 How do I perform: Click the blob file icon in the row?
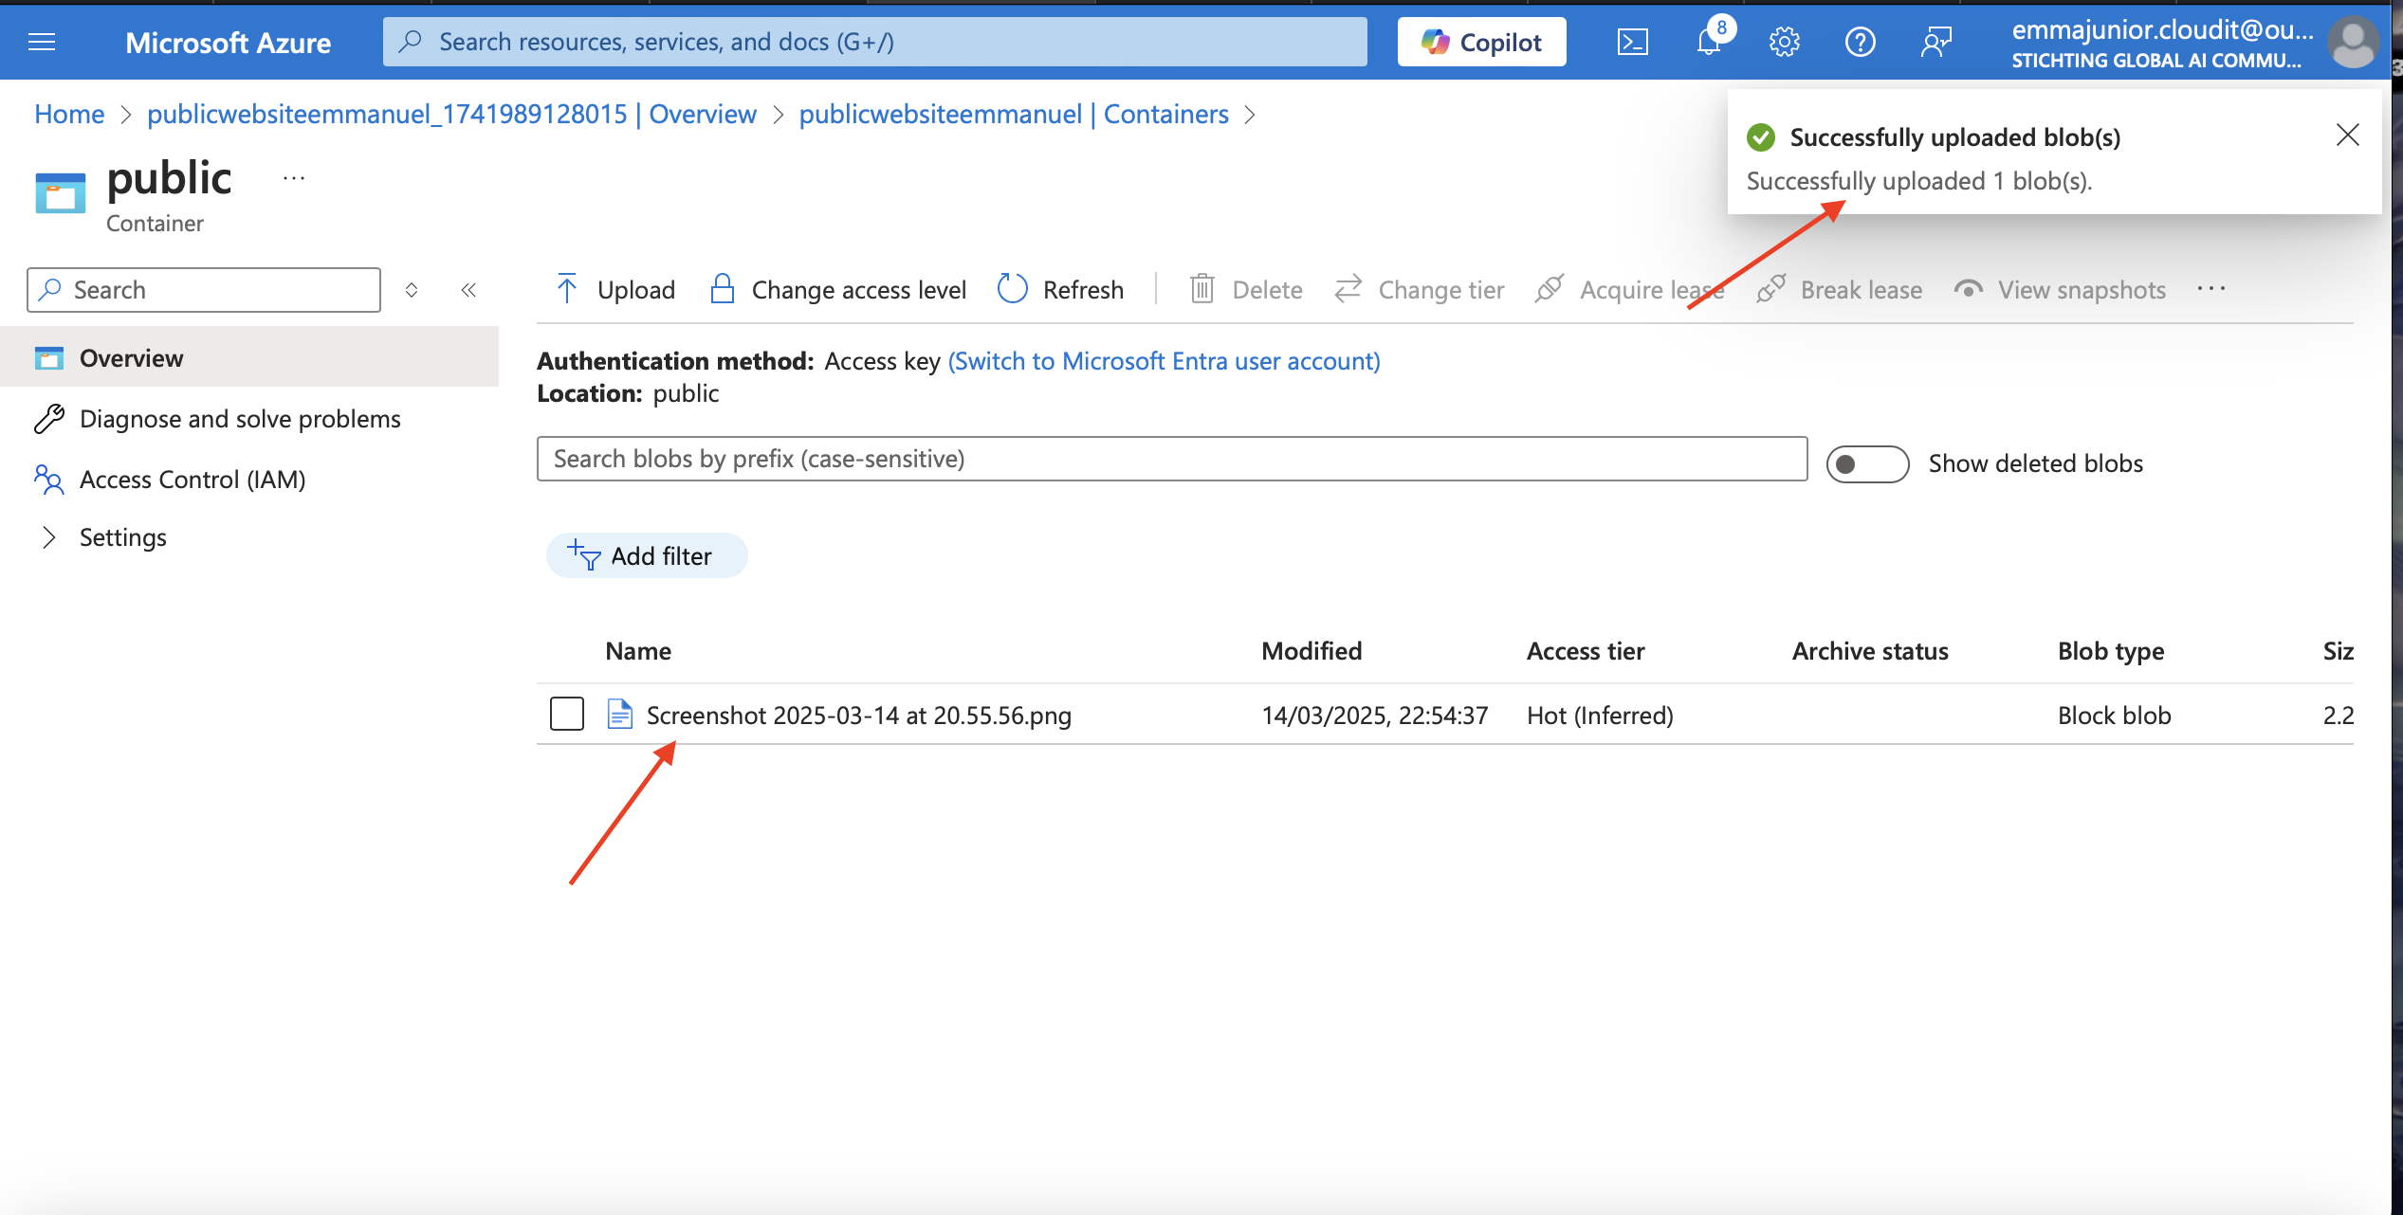tap(620, 714)
